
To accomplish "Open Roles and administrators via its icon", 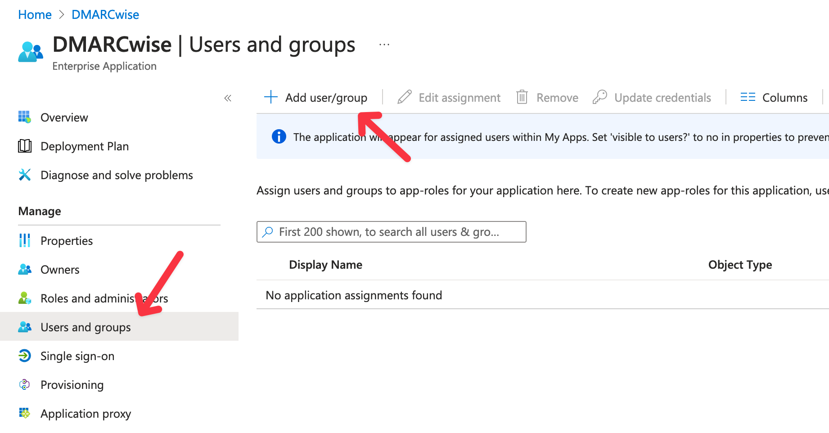I will click(x=24, y=298).
